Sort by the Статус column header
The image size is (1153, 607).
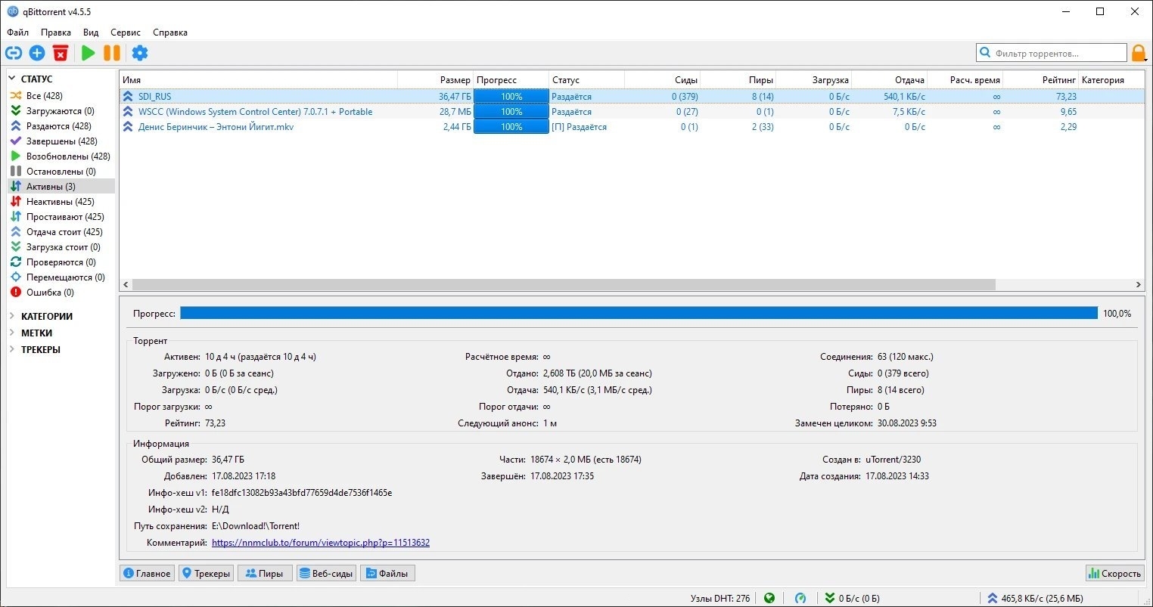pos(586,80)
